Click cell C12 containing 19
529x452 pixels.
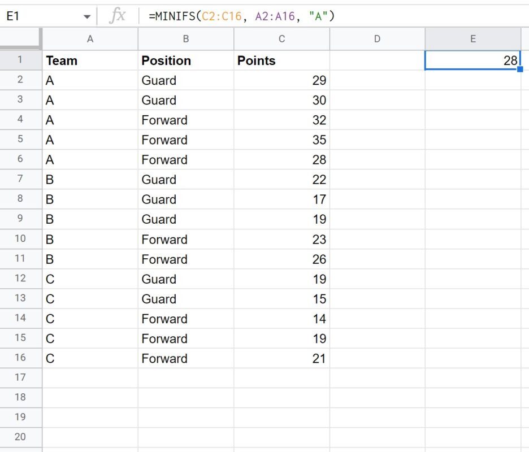tap(281, 279)
